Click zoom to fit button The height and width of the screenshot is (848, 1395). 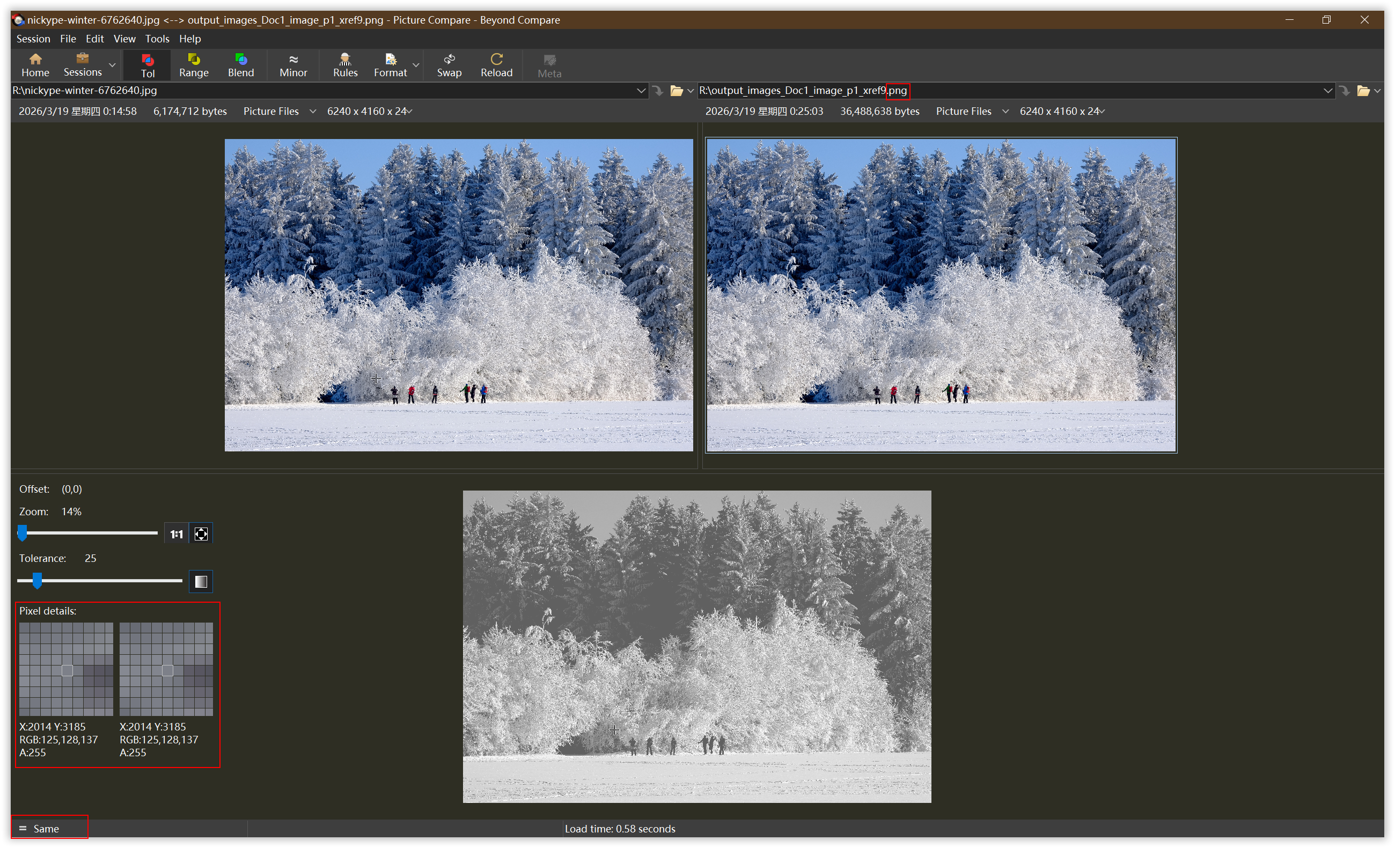[201, 533]
